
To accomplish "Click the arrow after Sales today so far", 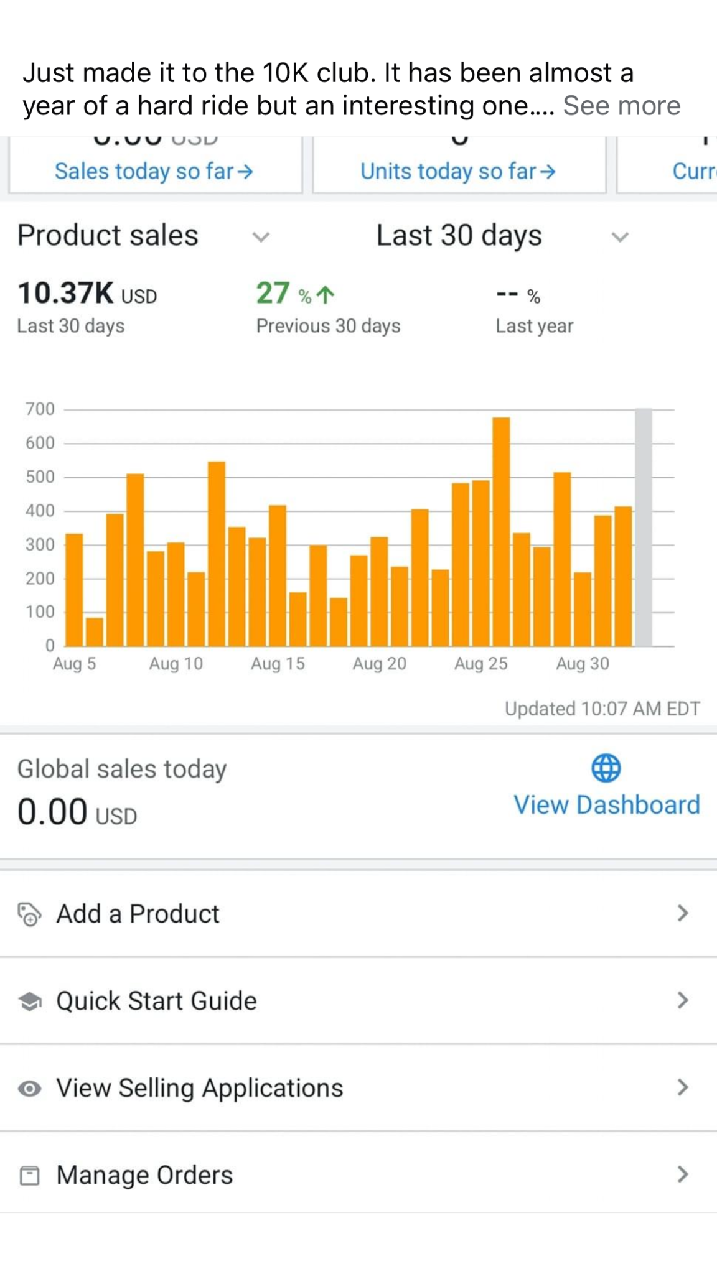I will tap(246, 171).
